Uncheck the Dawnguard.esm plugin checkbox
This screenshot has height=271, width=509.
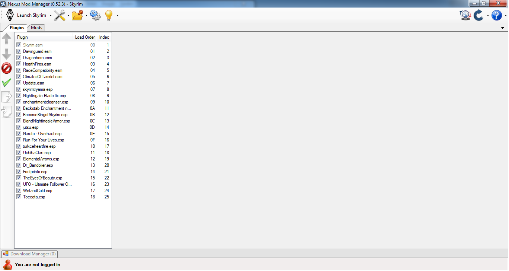click(x=19, y=51)
